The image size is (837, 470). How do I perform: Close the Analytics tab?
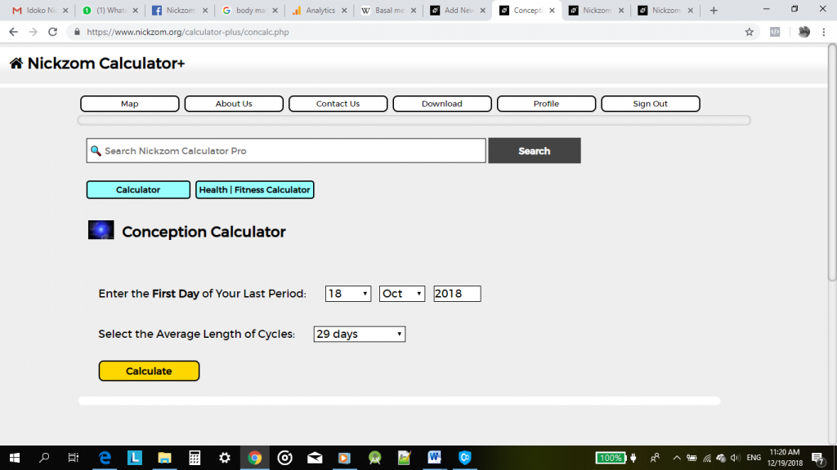pos(344,10)
